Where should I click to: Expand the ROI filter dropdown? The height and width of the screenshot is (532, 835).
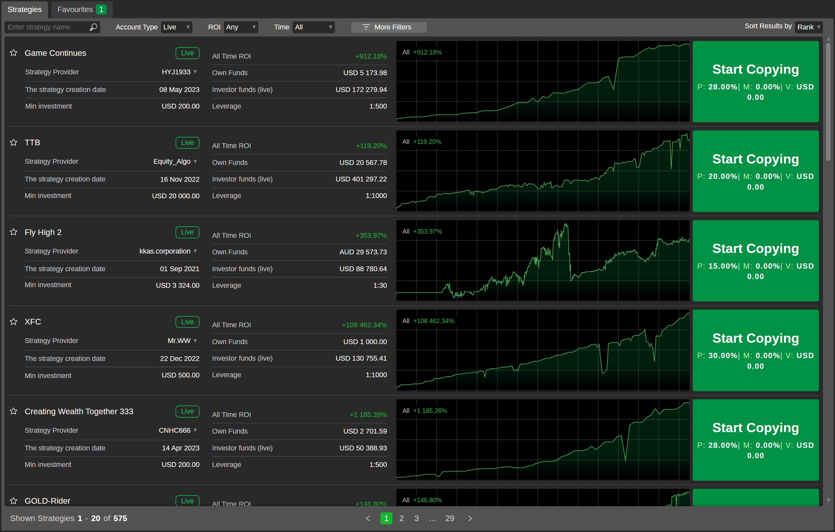(241, 27)
